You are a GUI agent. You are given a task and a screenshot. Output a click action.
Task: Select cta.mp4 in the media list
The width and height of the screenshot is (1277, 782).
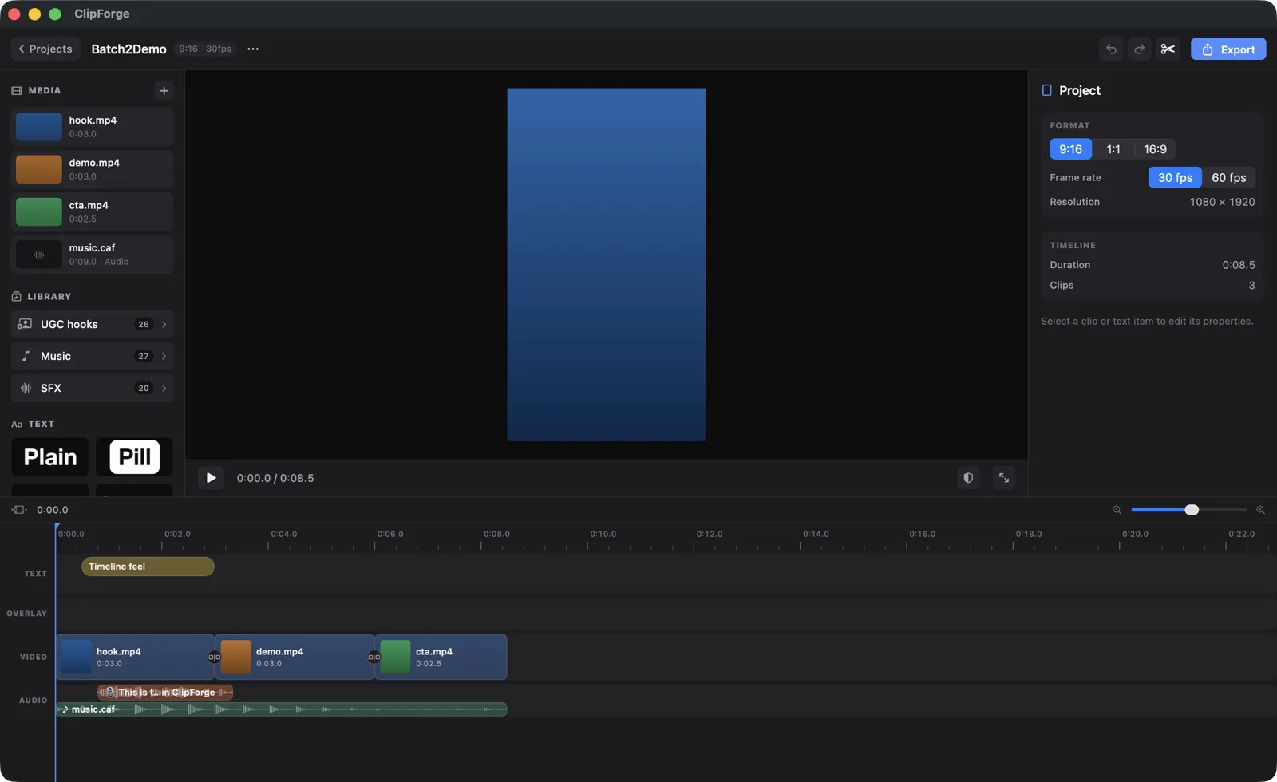[92, 211]
